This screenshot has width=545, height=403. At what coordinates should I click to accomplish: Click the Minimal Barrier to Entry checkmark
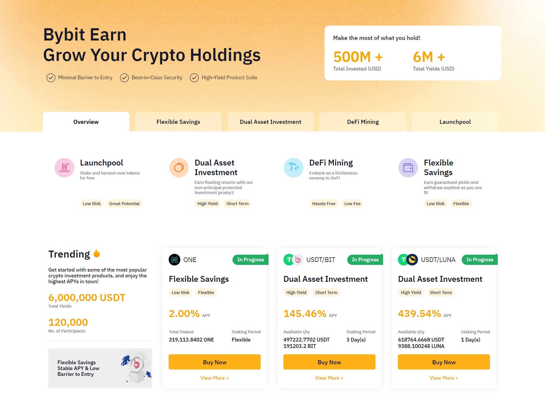(51, 78)
